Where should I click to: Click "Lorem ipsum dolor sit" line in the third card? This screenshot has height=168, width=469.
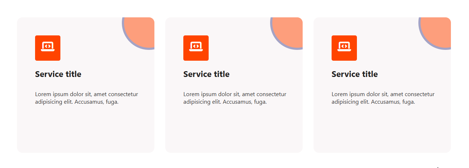tap(383, 94)
